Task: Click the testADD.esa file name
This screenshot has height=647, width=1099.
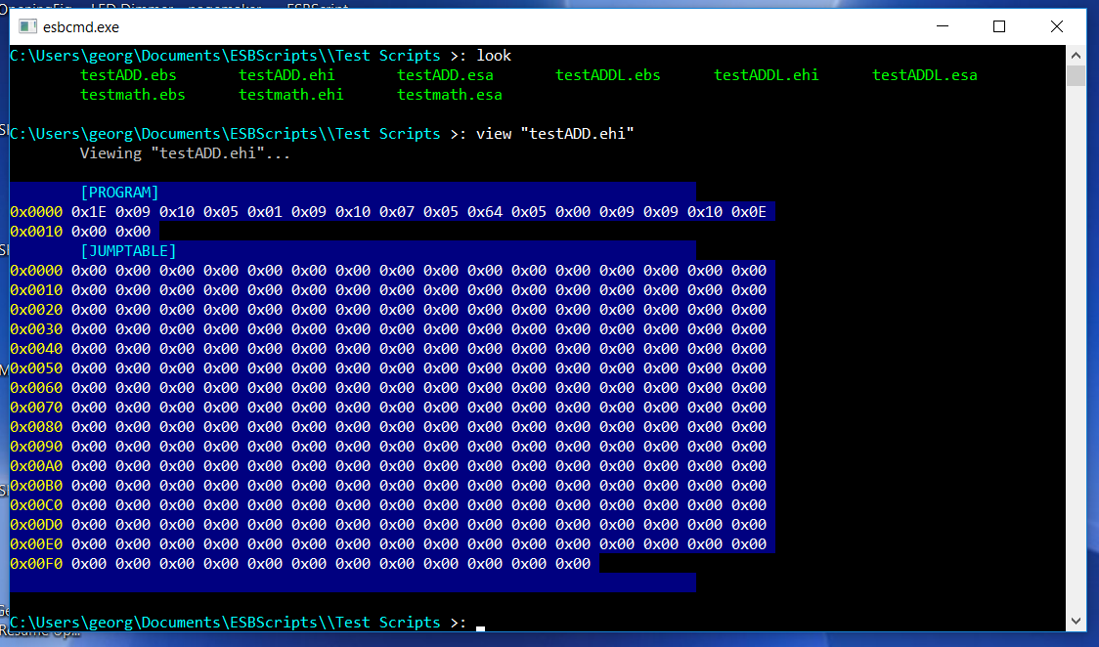Action: (445, 75)
